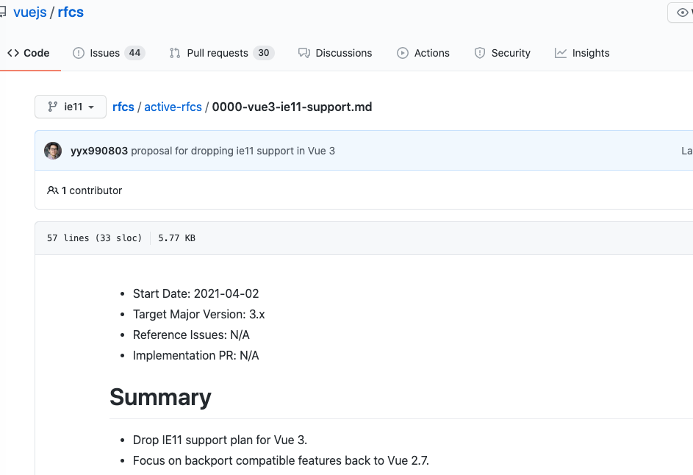Click the Watch eye icon button
Image resolution: width=693 pixels, height=475 pixels.
point(683,12)
